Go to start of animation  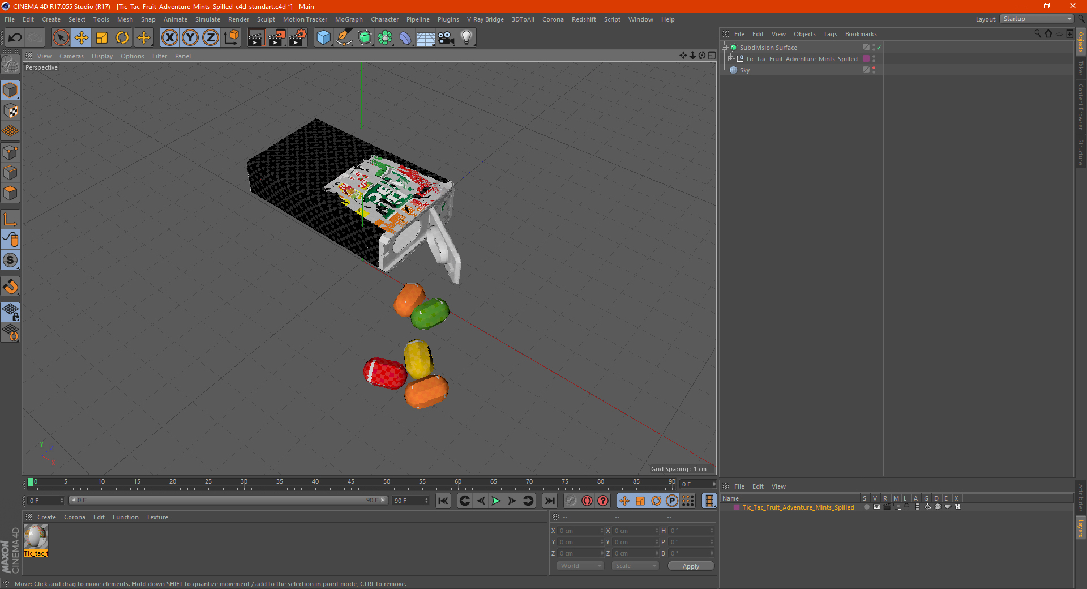click(443, 501)
